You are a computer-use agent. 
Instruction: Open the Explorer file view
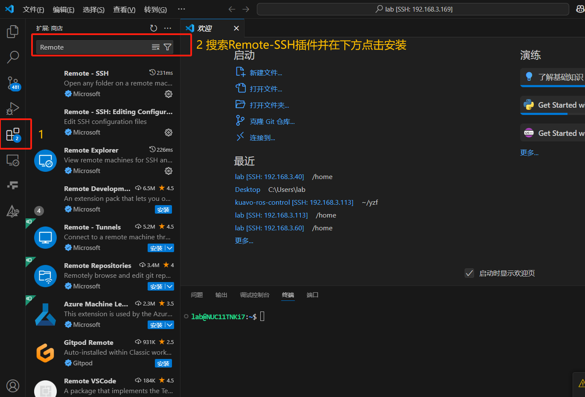click(13, 31)
